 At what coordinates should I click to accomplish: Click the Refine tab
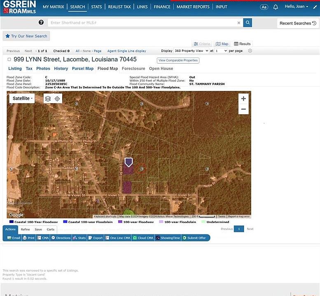pyautogui.click(x=25, y=229)
